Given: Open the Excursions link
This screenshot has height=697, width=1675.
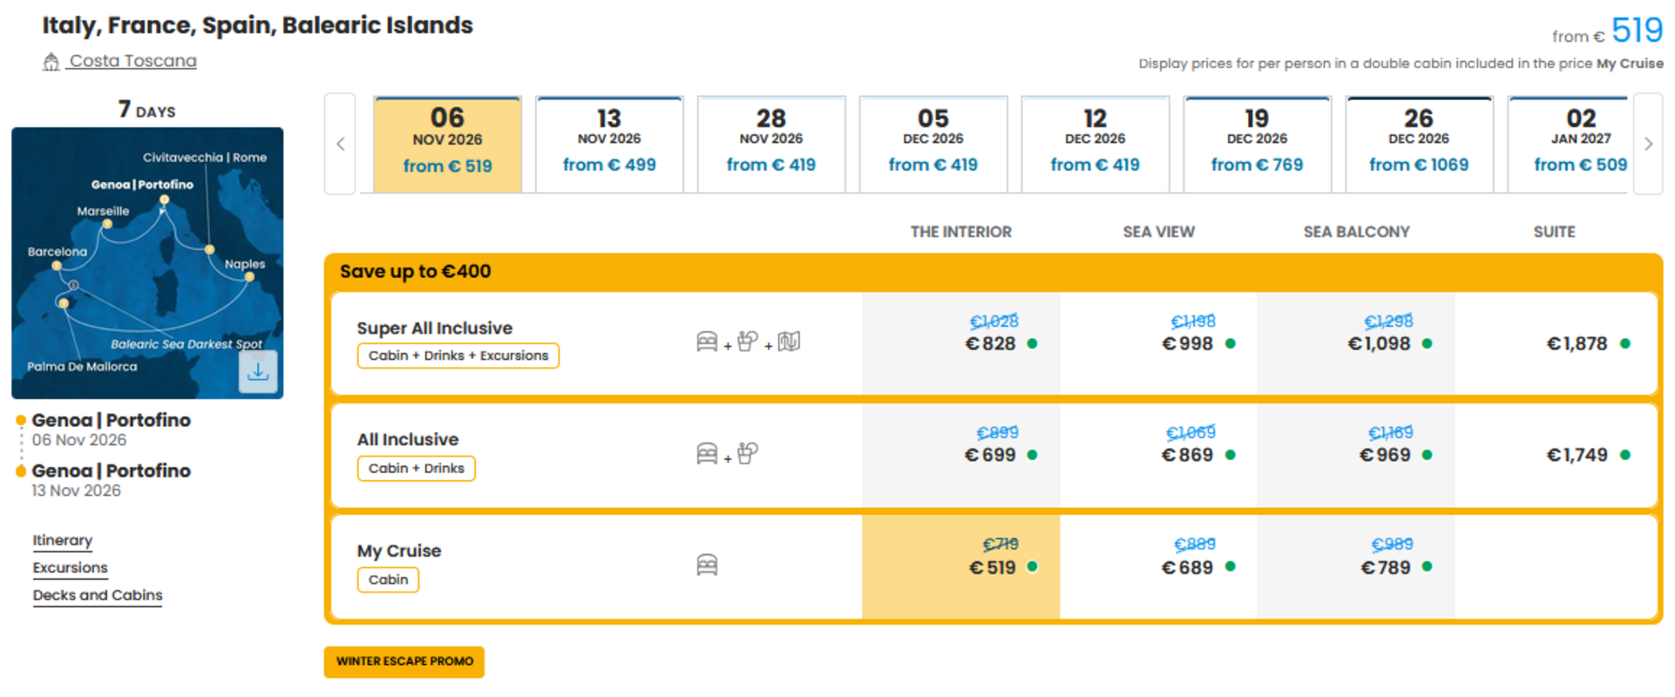Looking at the screenshot, I should 71,568.
